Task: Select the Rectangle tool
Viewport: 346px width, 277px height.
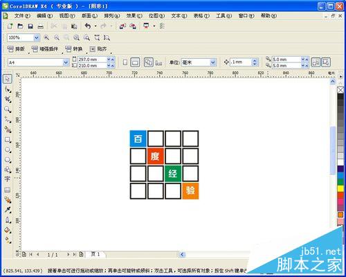Action: (8, 140)
